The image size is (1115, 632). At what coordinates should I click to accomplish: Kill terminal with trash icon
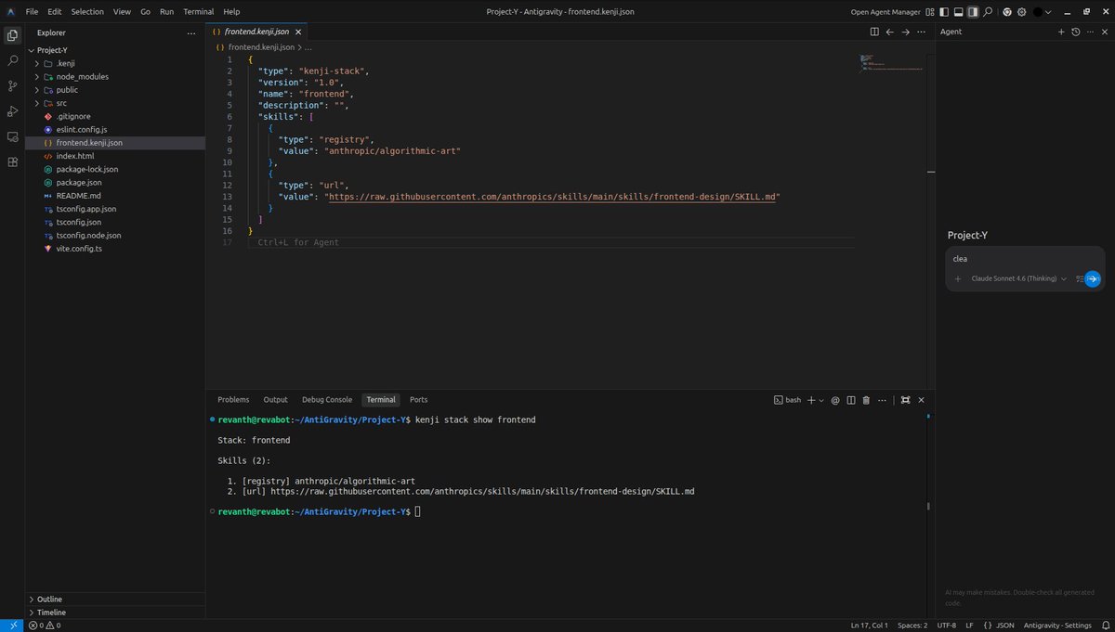pos(866,400)
